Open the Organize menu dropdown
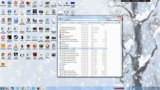The height and width of the screenshot is (90, 160). 63,22
